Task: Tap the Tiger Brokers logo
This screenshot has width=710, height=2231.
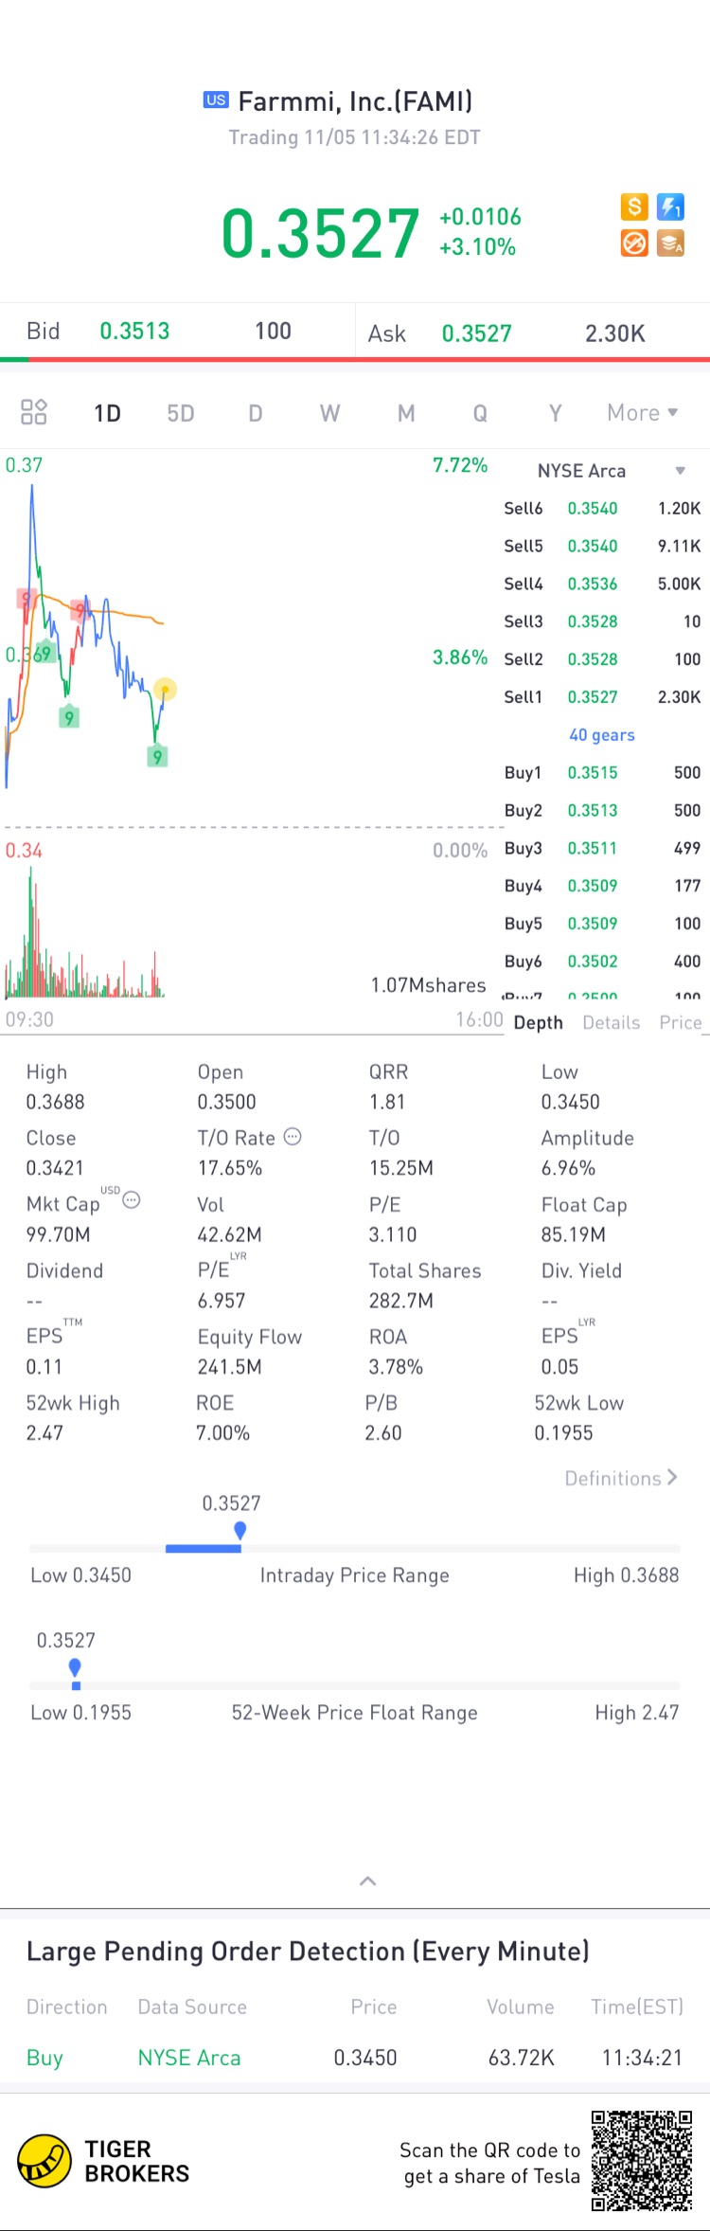Action: click(44, 2161)
